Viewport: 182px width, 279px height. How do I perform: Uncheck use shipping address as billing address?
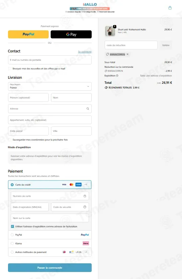coord(12,226)
